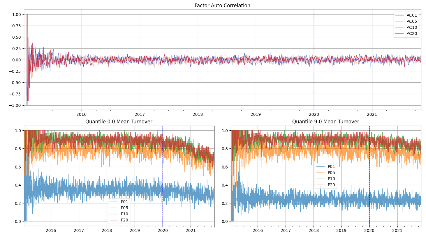Viewport: 426px width, 236px height.
Task: Select the AC10 legend entry
Action: (406, 27)
